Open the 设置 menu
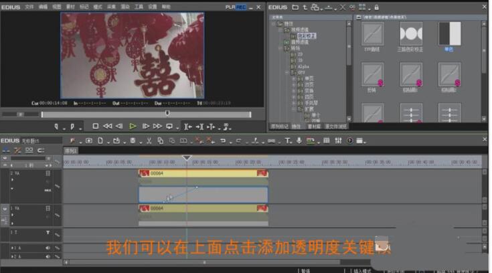492x273 pixels. [153, 7]
